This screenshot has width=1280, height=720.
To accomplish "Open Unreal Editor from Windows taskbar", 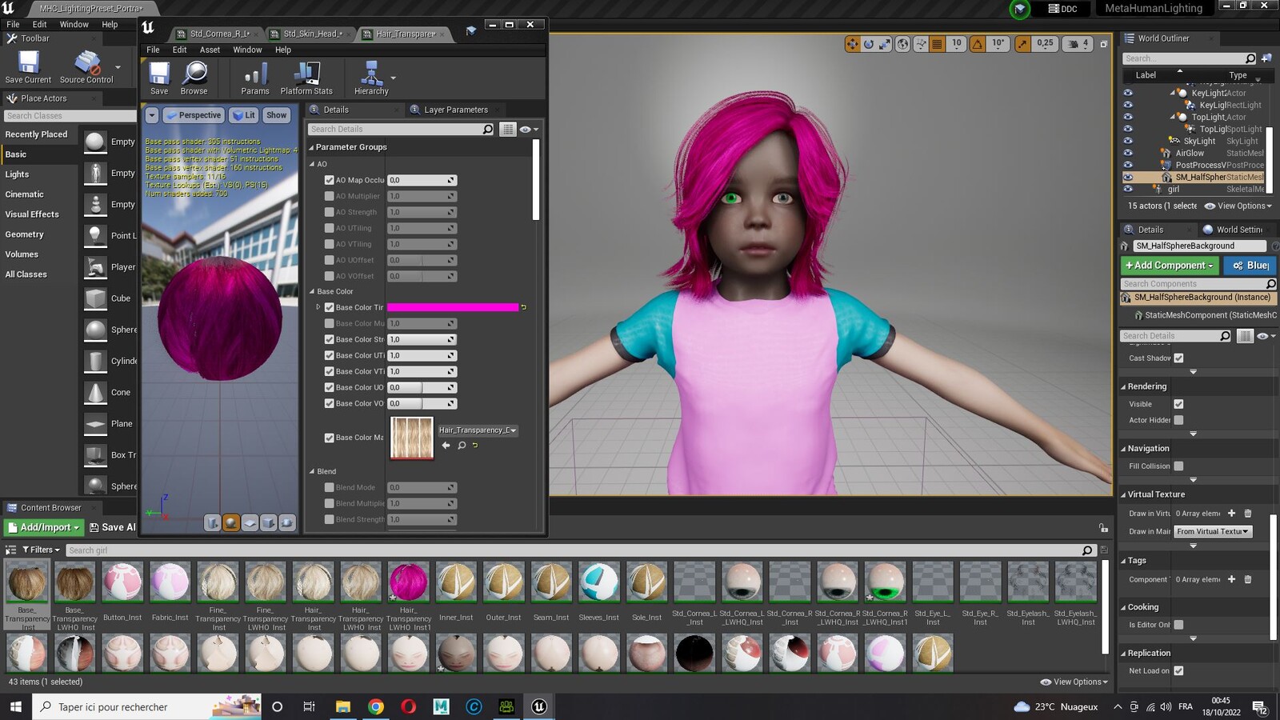I will coord(539,706).
